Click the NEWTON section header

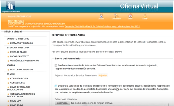point(11,65)
